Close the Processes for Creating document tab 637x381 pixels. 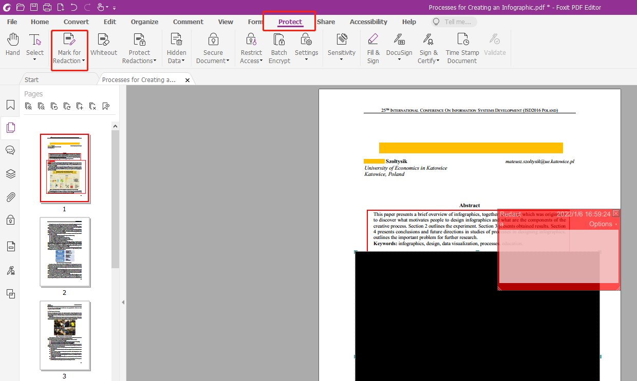point(188,80)
